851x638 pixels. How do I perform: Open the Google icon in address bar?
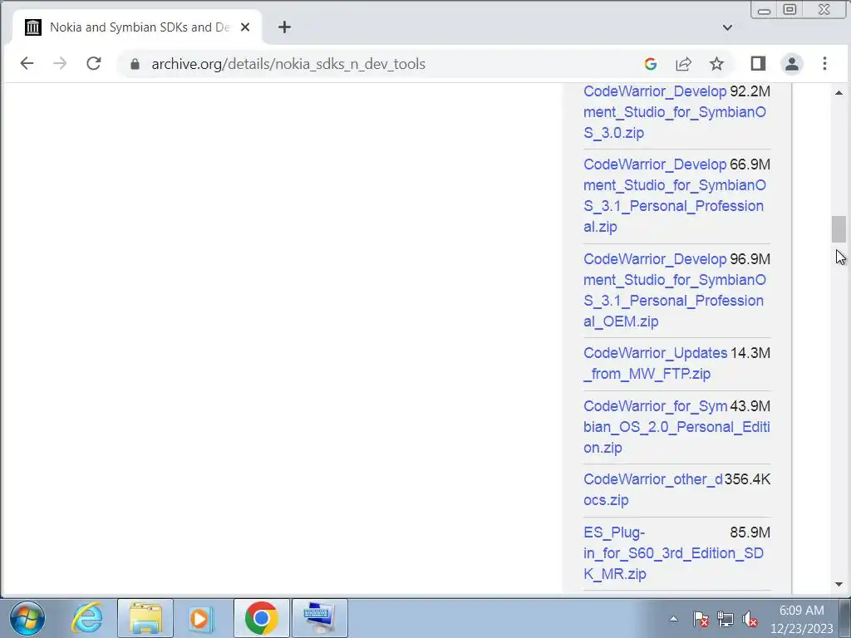[650, 64]
